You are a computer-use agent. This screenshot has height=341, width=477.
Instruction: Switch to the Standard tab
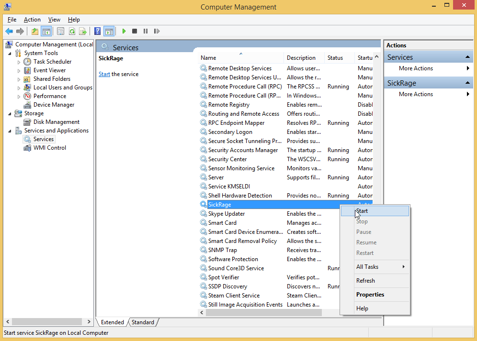143,322
